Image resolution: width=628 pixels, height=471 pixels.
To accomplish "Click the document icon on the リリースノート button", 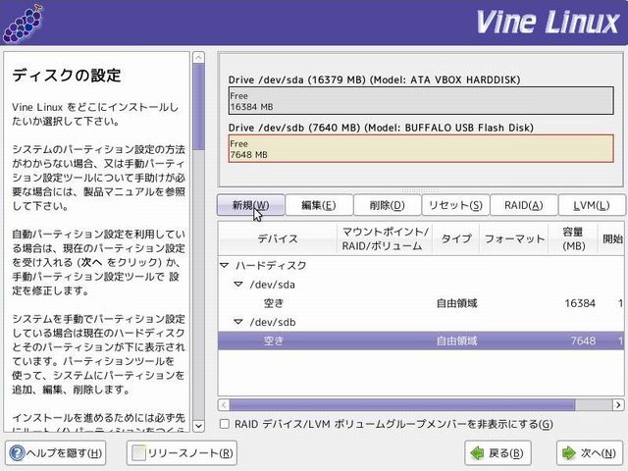I will click(x=139, y=453).
